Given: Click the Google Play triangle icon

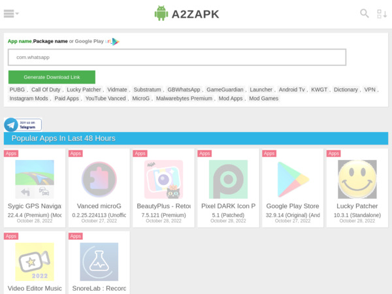Looking at the screenshot, I should click(x=115, y=42).
